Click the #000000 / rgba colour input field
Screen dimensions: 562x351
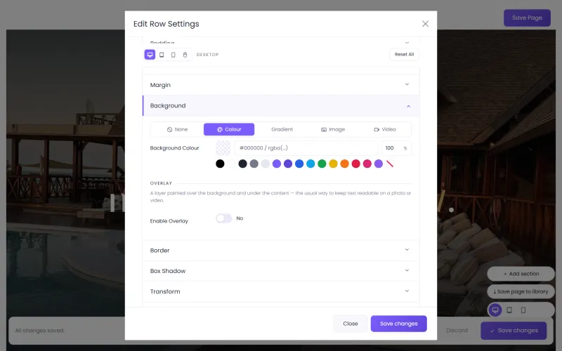tap(306, 148)
